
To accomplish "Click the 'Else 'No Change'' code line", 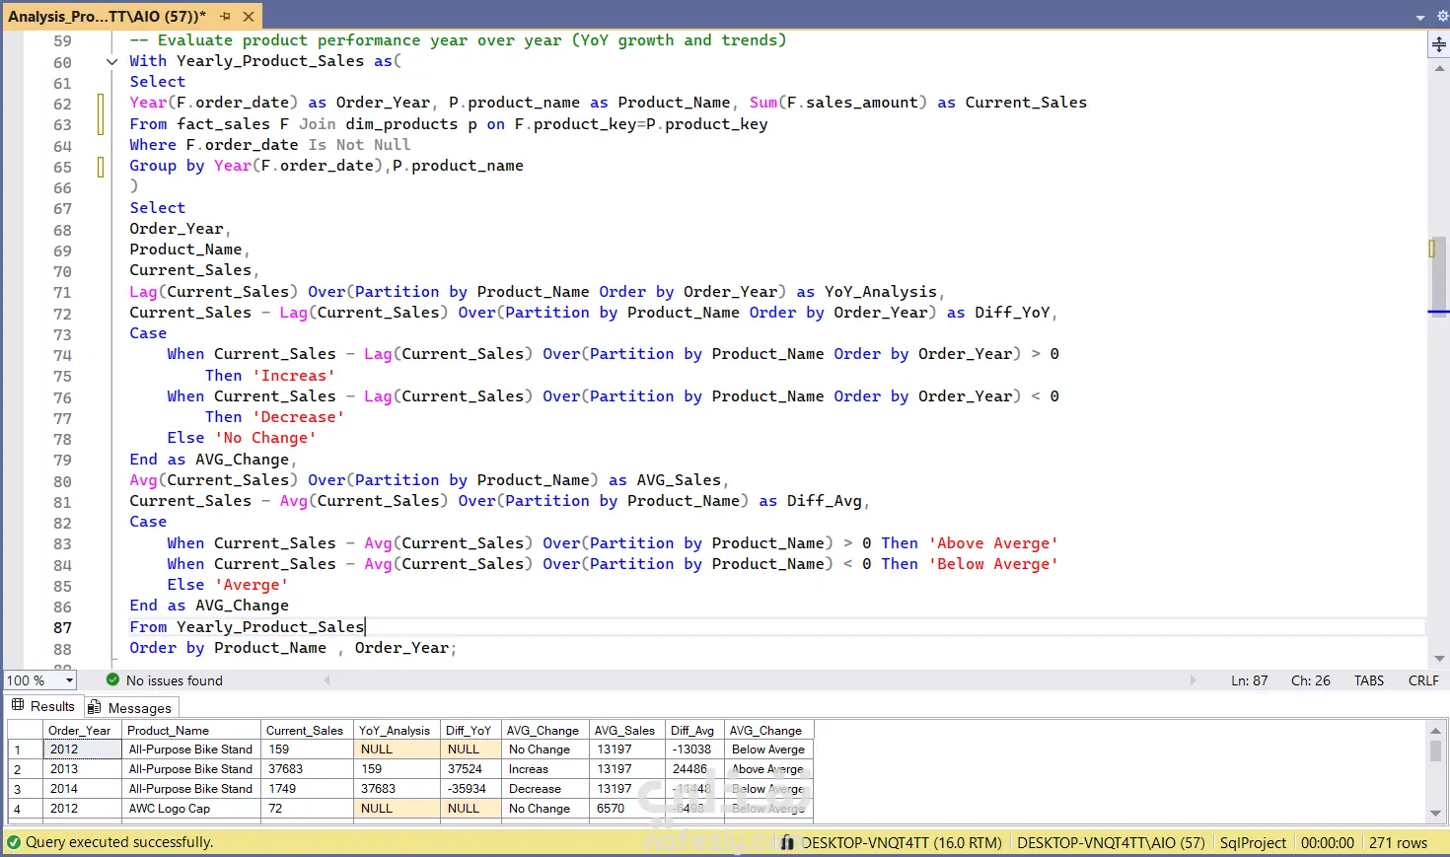I will 242,438.
